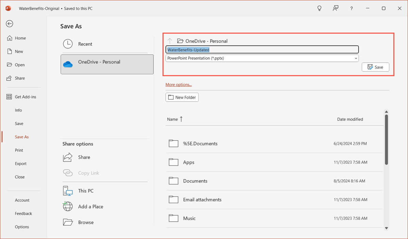Open the Apps folder
This screenshot has width=408, height=239.
pos(274,162)
